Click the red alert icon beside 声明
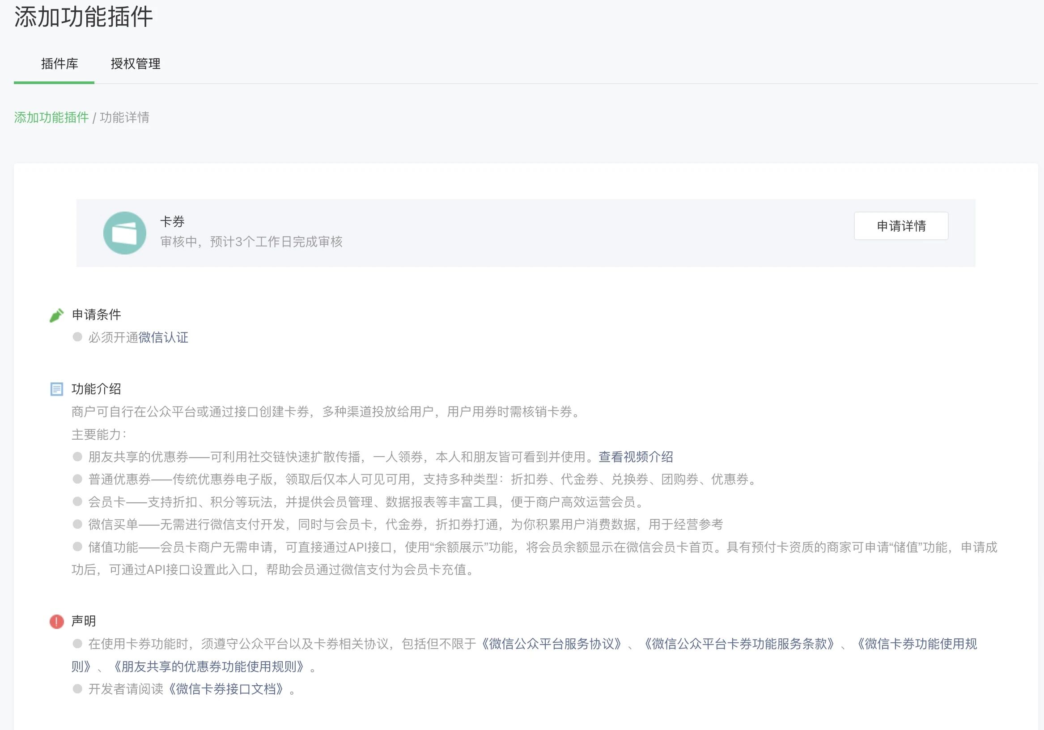 (x=56, y=621)
